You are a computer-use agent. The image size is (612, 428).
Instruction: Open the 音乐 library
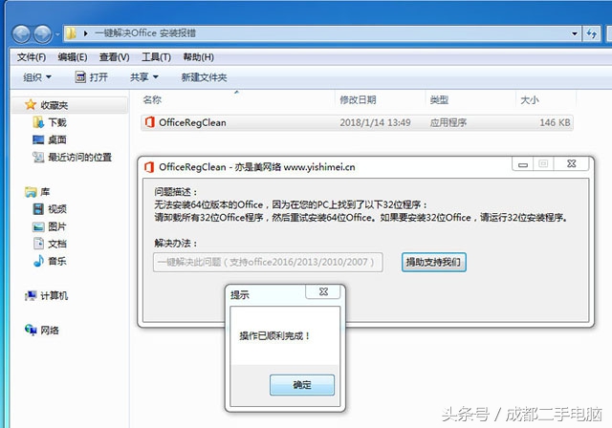click(x=57, y=261)
